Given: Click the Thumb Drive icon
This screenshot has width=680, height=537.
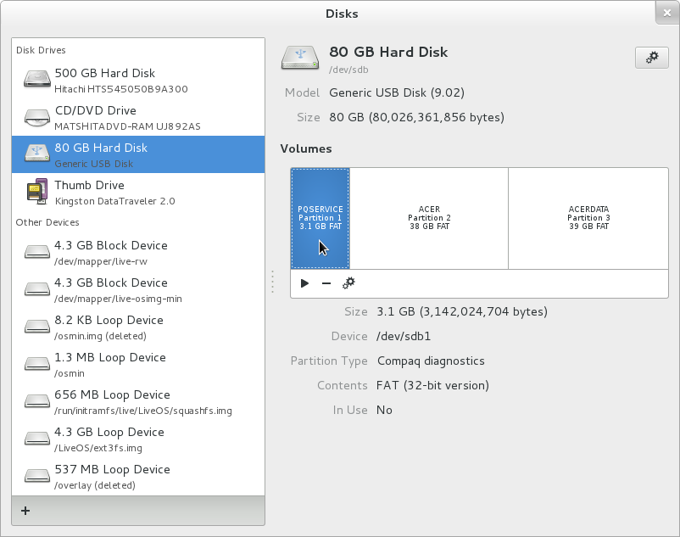Looking at the screenshot, I should coord(36,191).
